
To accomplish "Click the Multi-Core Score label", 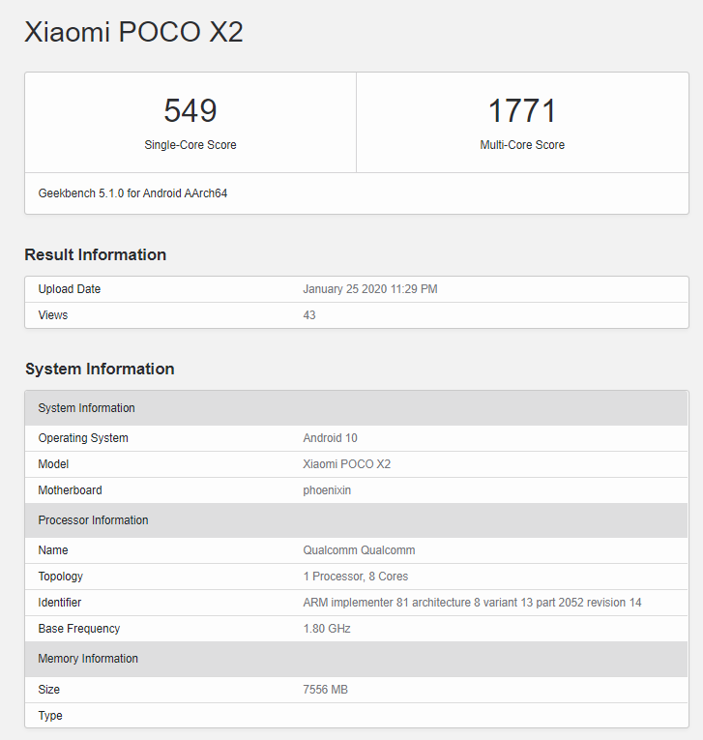I will click(x=522, y=145).
